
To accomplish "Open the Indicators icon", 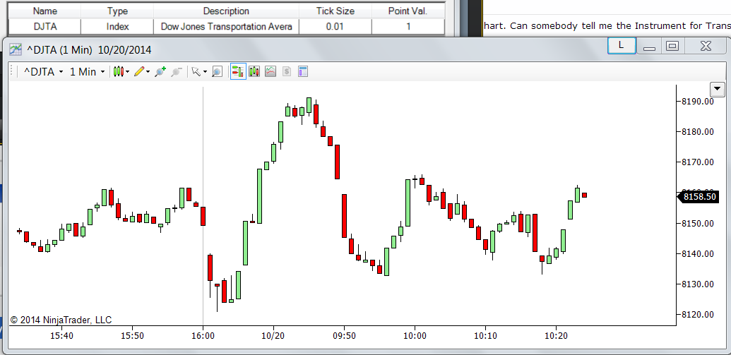I will click(271, 72).
